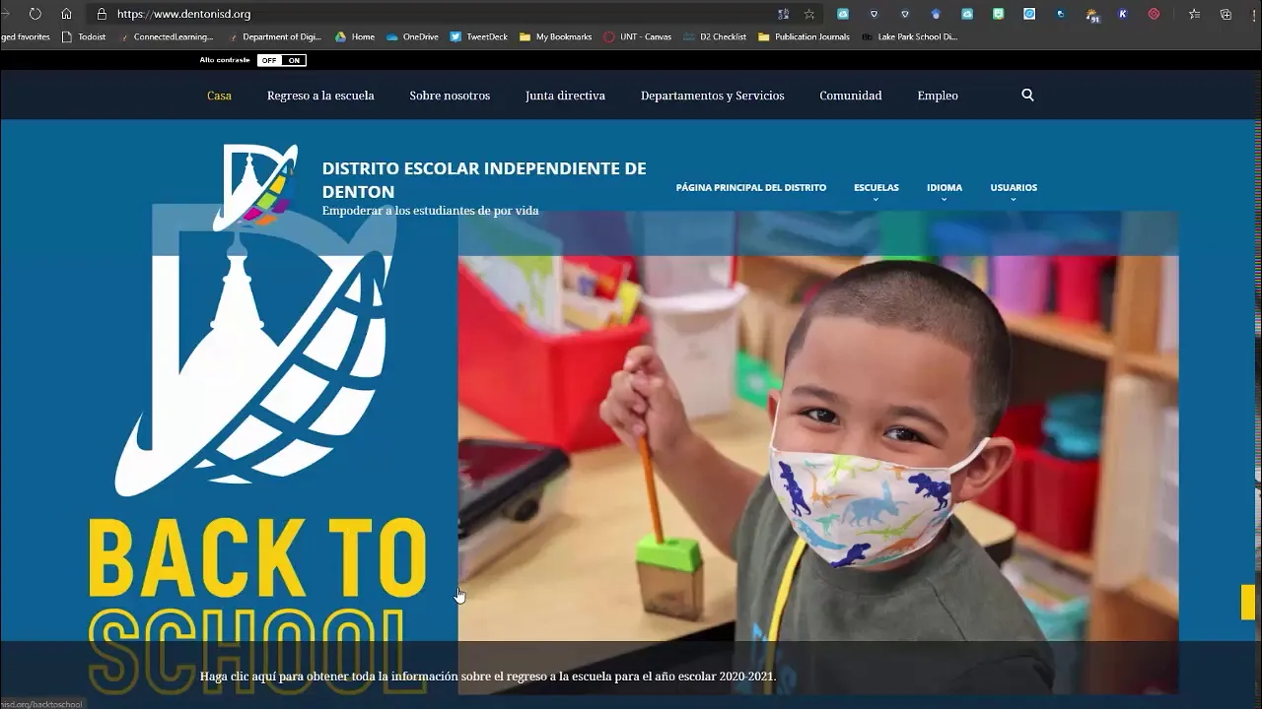This screenshot has width=1262, height=709.
Task: Open the Regreso a la escuela menu
Action: click(x=320, y=96)
